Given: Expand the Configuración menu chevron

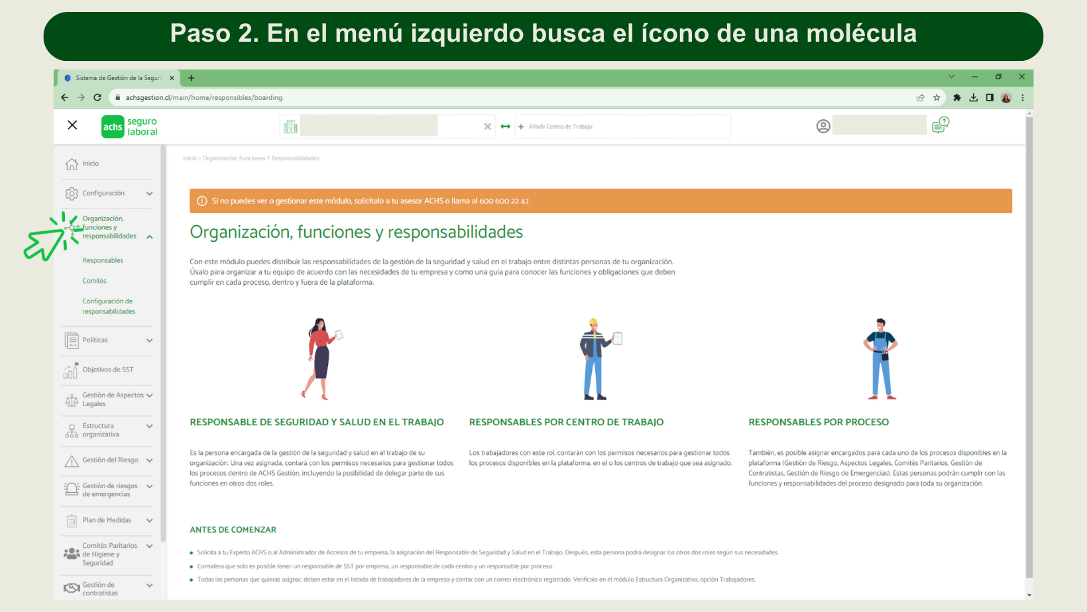Looking at the screenshot, I should click(x=150, y=193).
